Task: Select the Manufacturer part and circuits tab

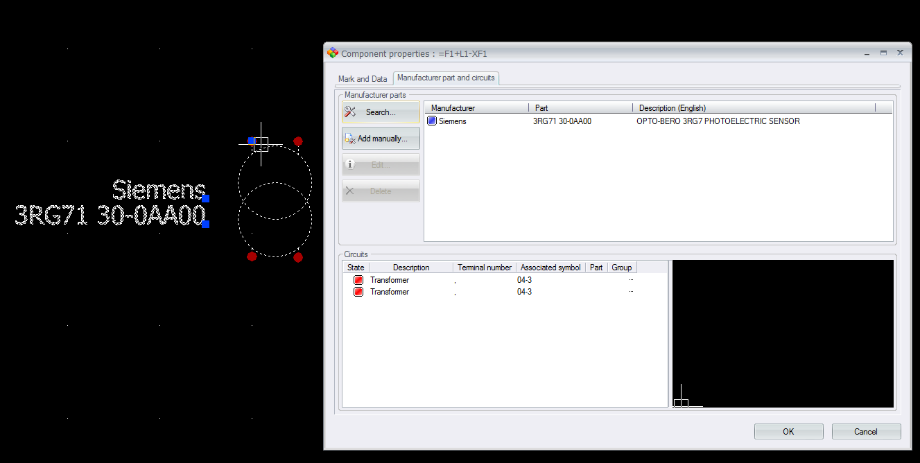Action: click(446, 78)
